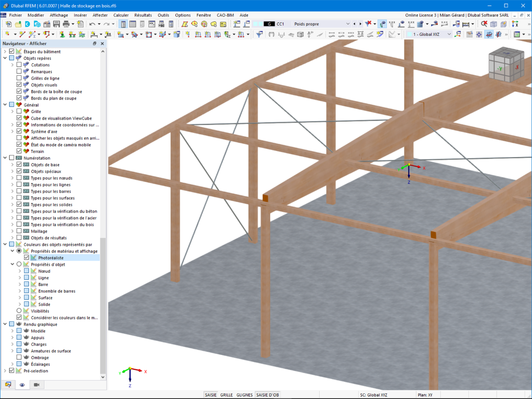Viewport: 532px width, 399px height.
Task: Click the redo arrow icon
Action: pos(106,24)
